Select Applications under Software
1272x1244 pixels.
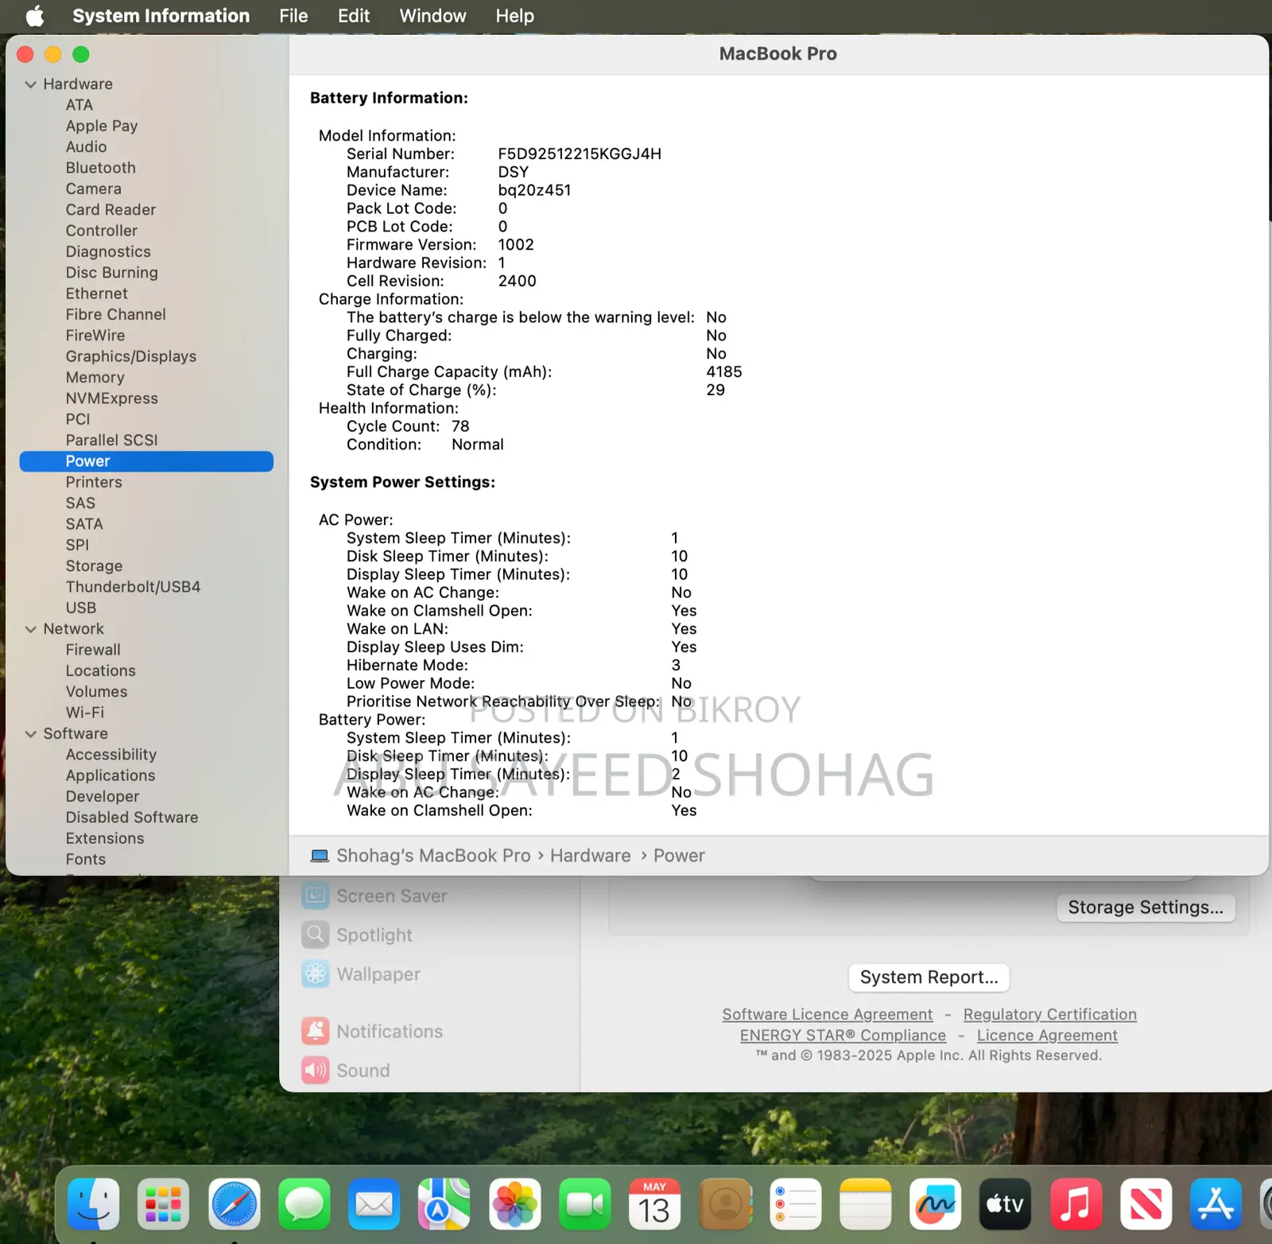(x=111, y=776)
